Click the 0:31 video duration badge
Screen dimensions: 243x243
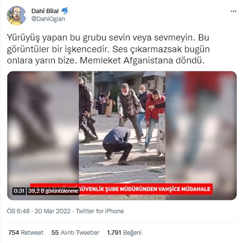click(x=19, y=191)
